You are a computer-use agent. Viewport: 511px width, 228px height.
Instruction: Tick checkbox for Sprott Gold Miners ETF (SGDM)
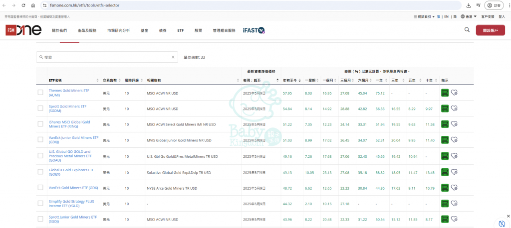click(40, 109)
